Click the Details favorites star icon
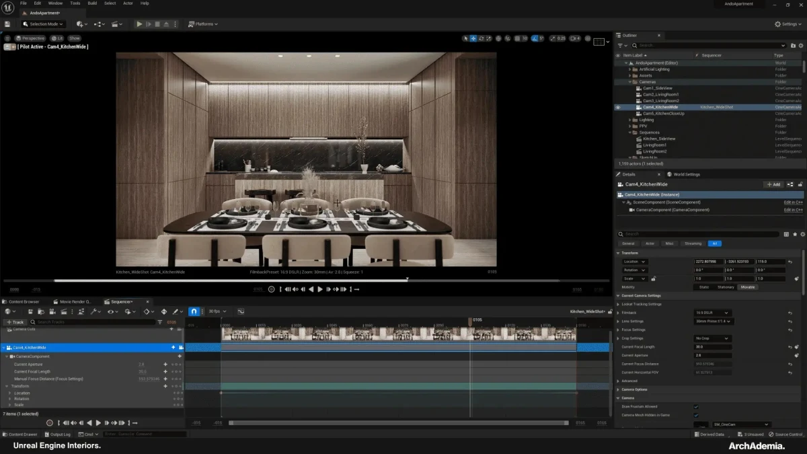 click(794, 234)
